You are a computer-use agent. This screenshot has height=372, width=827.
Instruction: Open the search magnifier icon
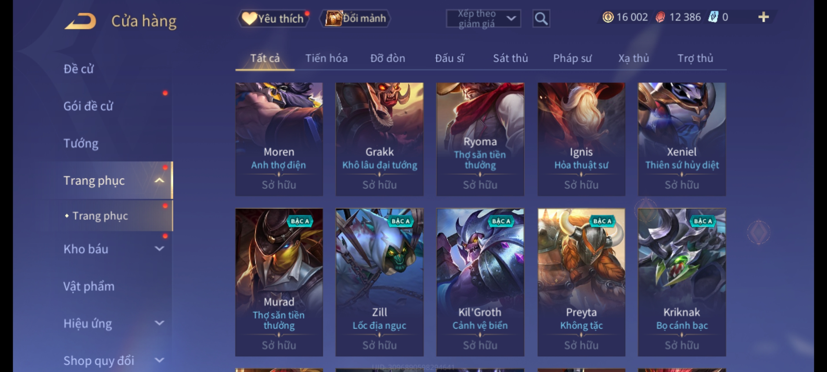pyautogui.click(x=541, y=19)
